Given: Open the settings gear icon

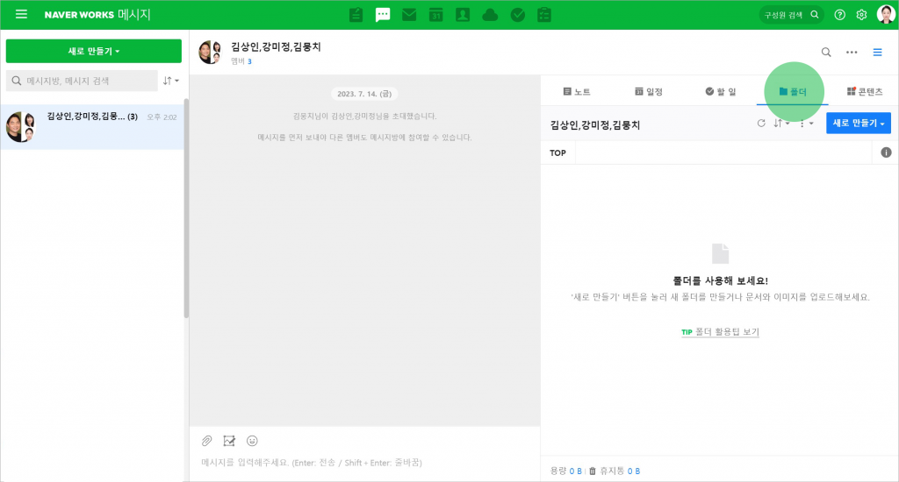Looking at the screenshot, I should (x=861, y=15).
